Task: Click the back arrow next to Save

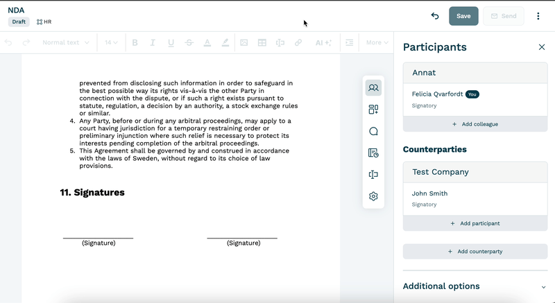Action: click(x=435, y=16)
